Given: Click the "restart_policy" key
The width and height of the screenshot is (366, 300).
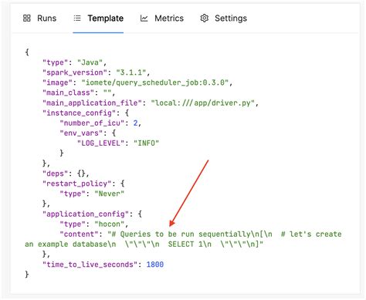Looking at the screenshot, I should (x=77, y=184).
